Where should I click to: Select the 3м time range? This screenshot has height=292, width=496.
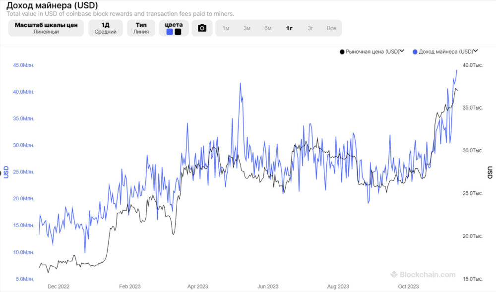click(247, 28)
